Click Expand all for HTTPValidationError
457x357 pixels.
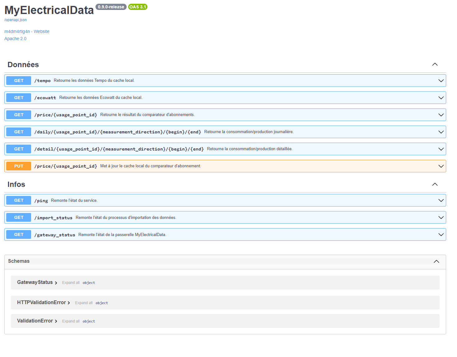tap(84, 303)
